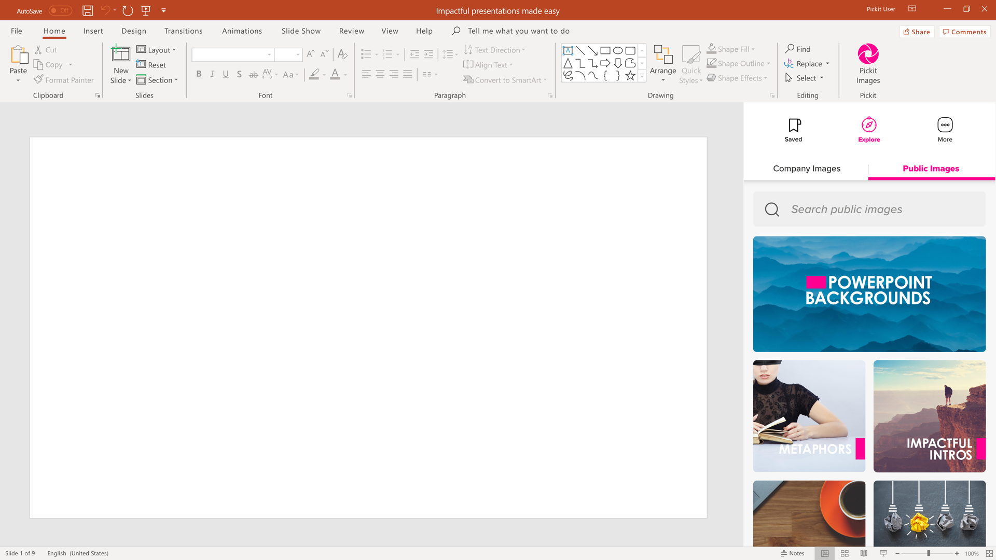
Task: Click Format Painter brush
Action: point(38,80)
